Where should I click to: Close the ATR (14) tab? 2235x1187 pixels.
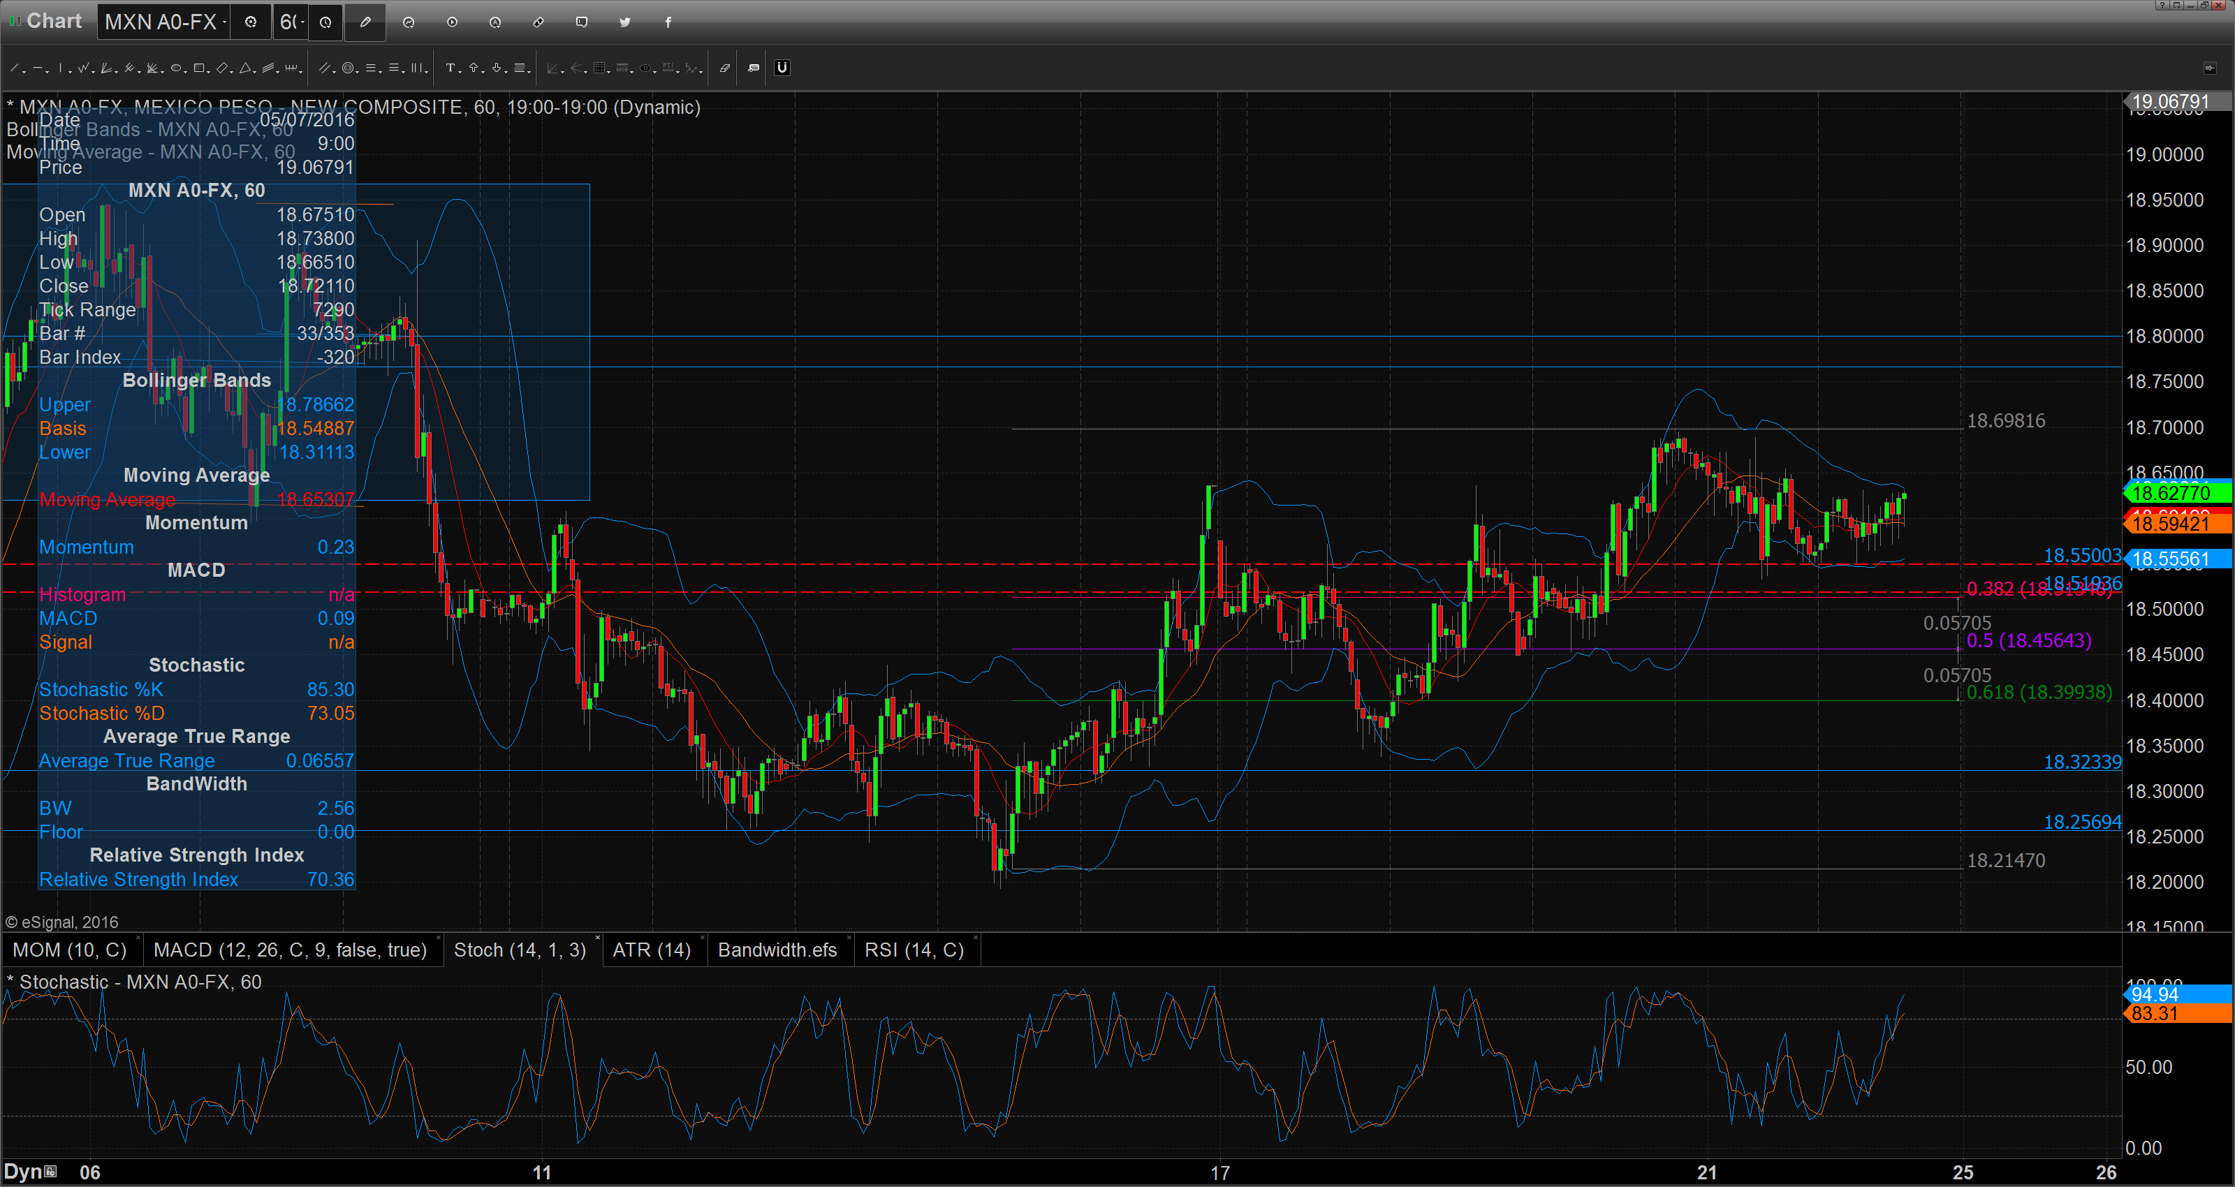coord(702,938)
